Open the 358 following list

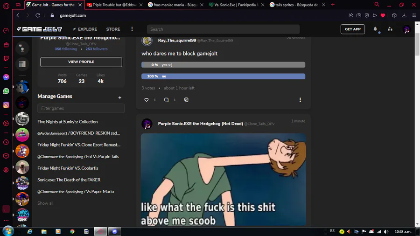point(66,49)
